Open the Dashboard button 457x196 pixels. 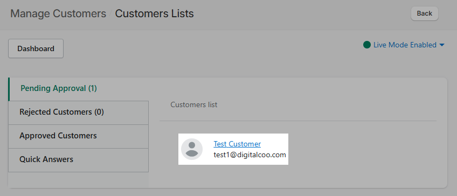[x=36, y=48]
